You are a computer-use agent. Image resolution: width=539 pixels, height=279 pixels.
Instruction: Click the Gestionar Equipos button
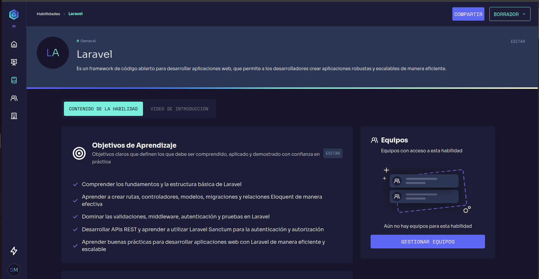tap(428, 242)
